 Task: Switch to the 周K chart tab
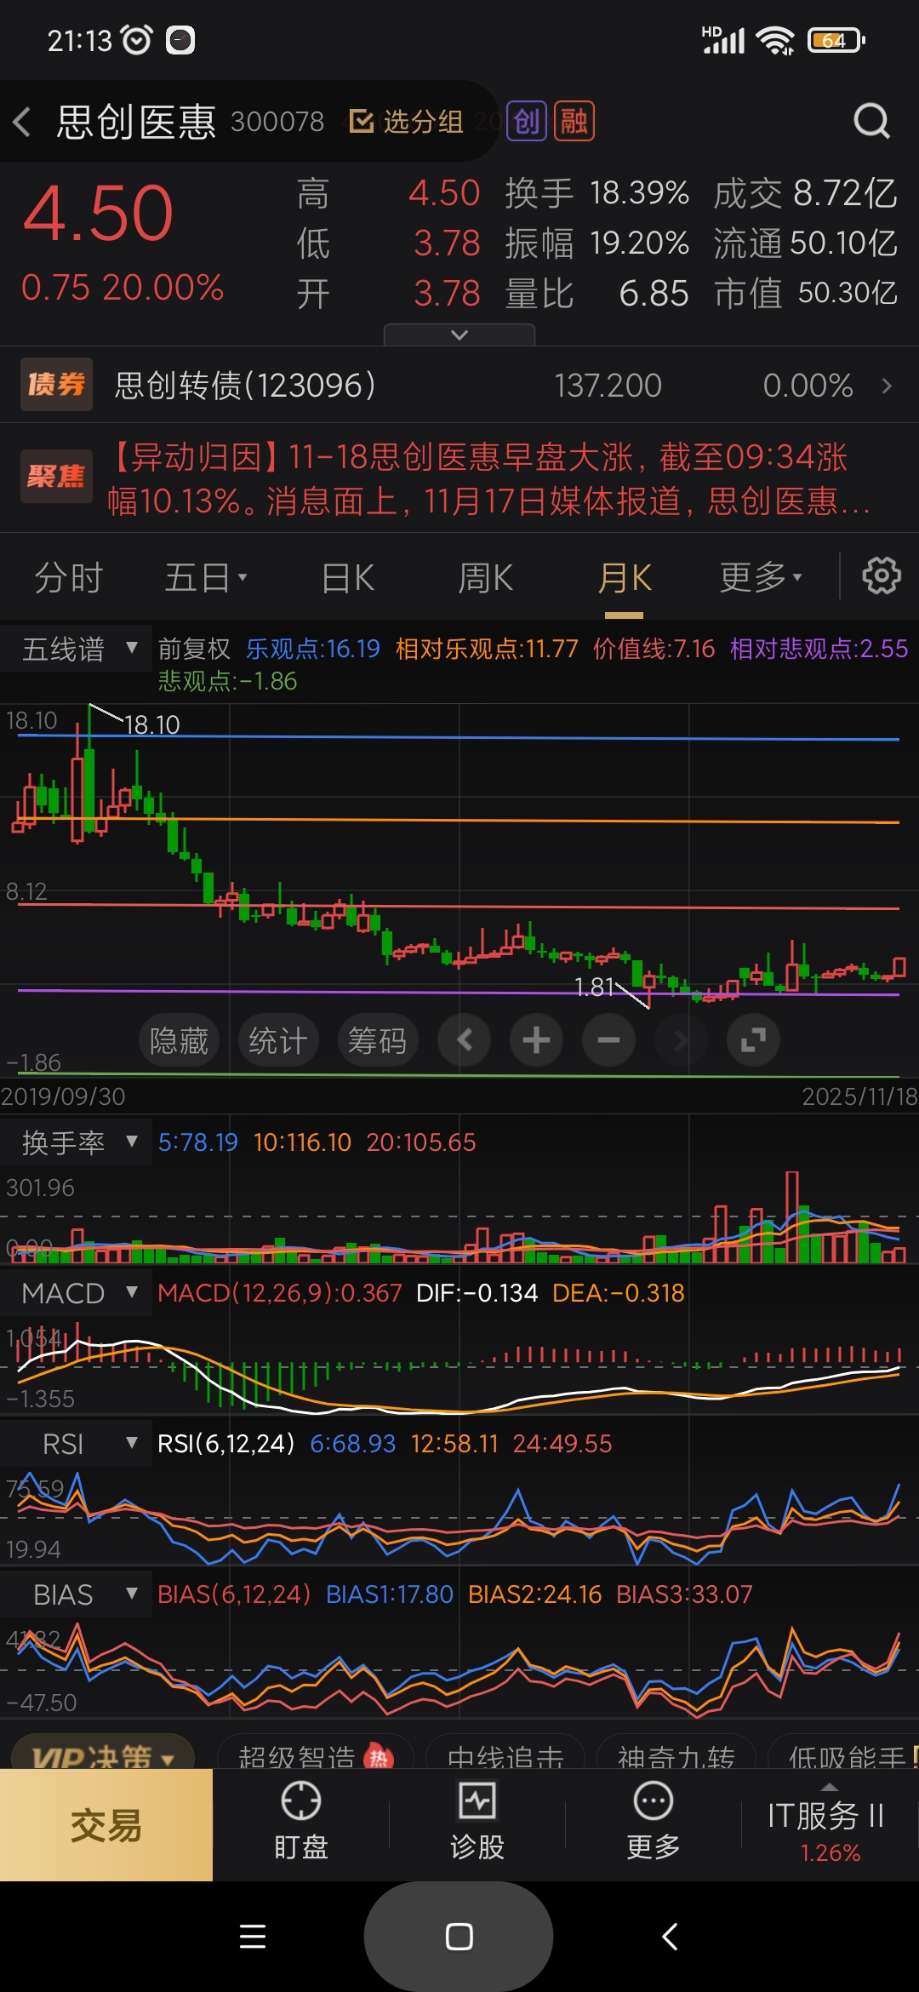485,578
